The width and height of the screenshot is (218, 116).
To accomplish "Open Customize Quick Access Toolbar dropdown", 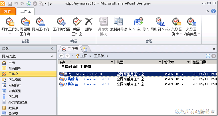I will tap(51, 4).
